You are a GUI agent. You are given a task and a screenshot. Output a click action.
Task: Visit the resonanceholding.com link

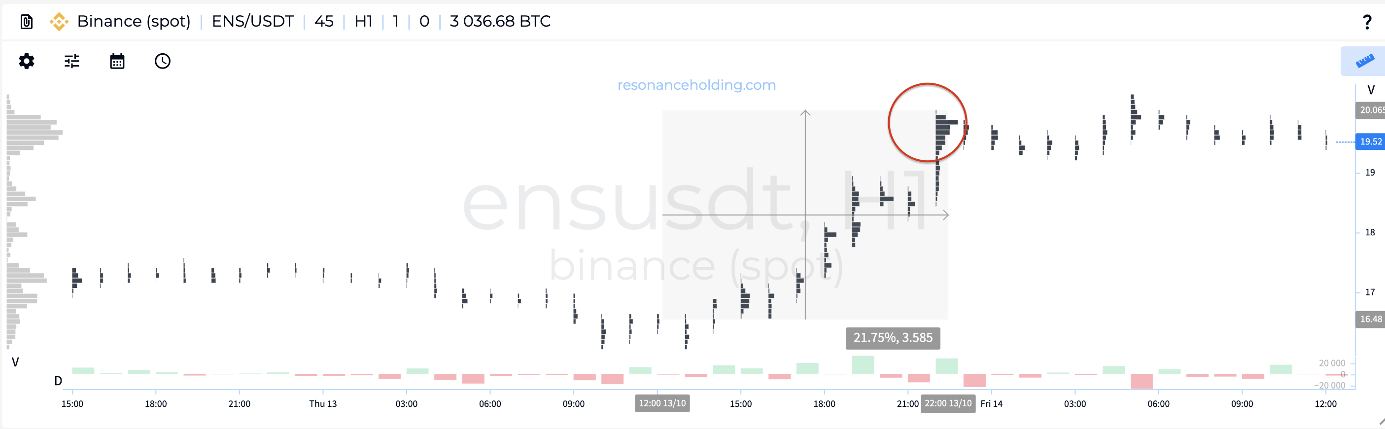coord(696,85)
